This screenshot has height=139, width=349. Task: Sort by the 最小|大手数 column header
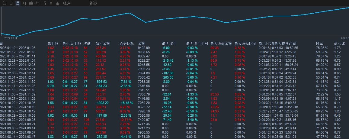click(x=72, y=44)
